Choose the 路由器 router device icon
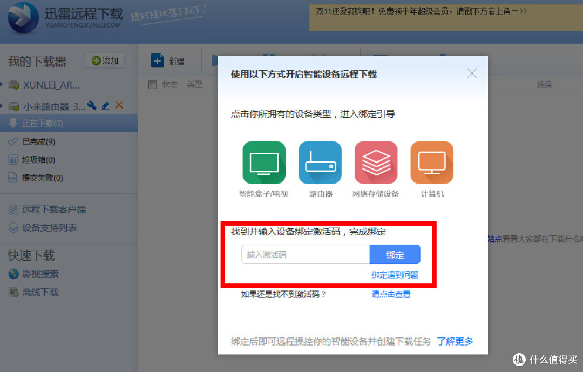The width and height of the screenshot is (583, 372). 320,163
